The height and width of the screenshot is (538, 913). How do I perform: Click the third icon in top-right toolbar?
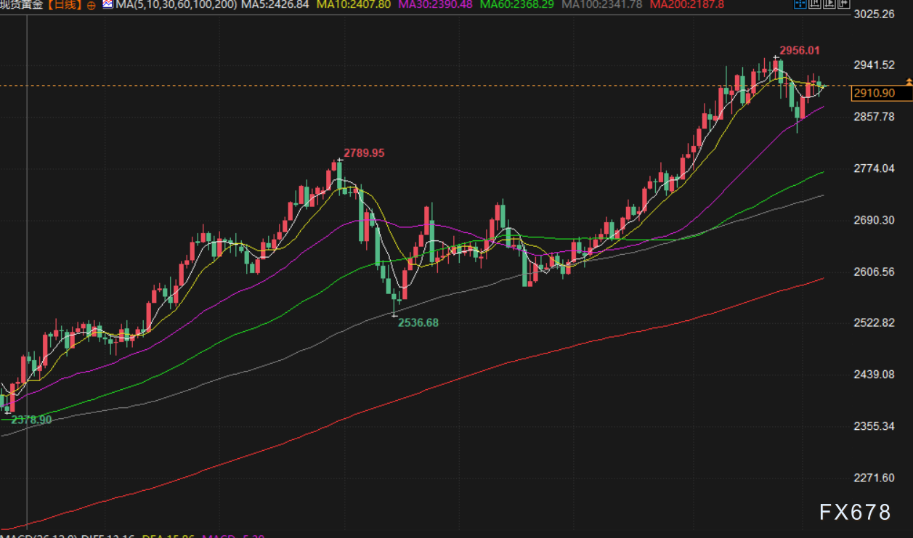pyautogui.click(x=829, y=4)
